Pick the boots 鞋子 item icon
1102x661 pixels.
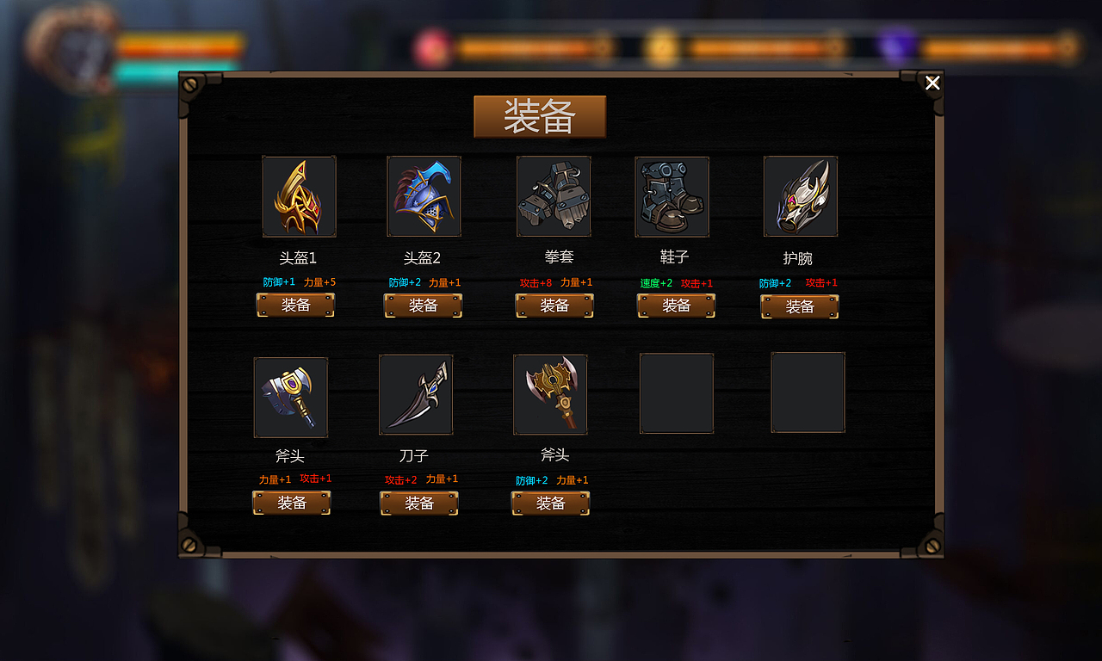point(672,197)
